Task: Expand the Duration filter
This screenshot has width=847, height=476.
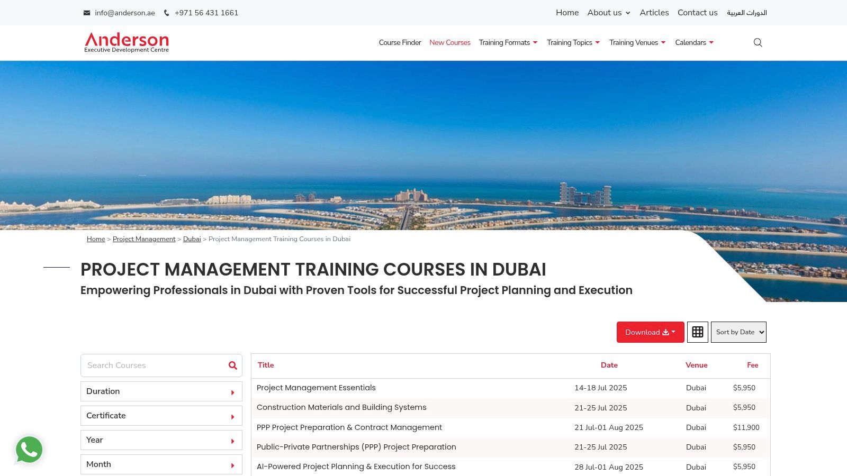Action: click(x=161, y=391)
